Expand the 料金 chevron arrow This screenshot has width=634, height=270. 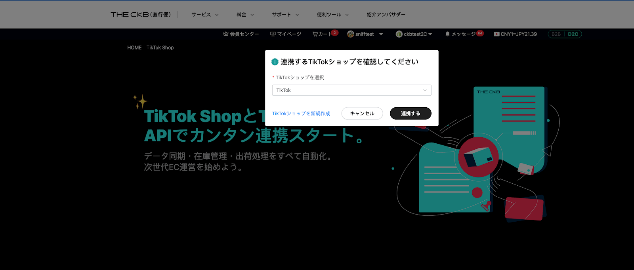[x=252, y=15]
